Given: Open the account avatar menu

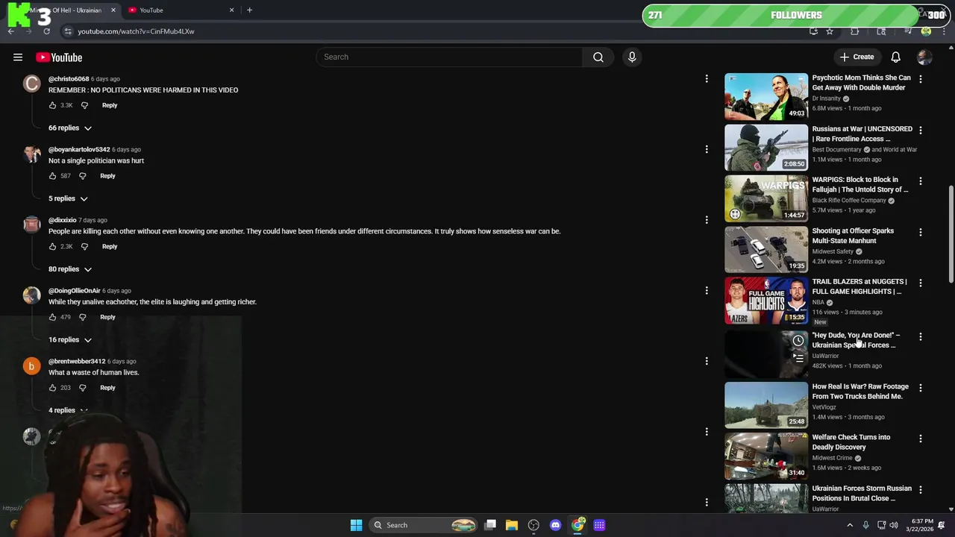Looking at the screenshot, I should pos(924,57).
